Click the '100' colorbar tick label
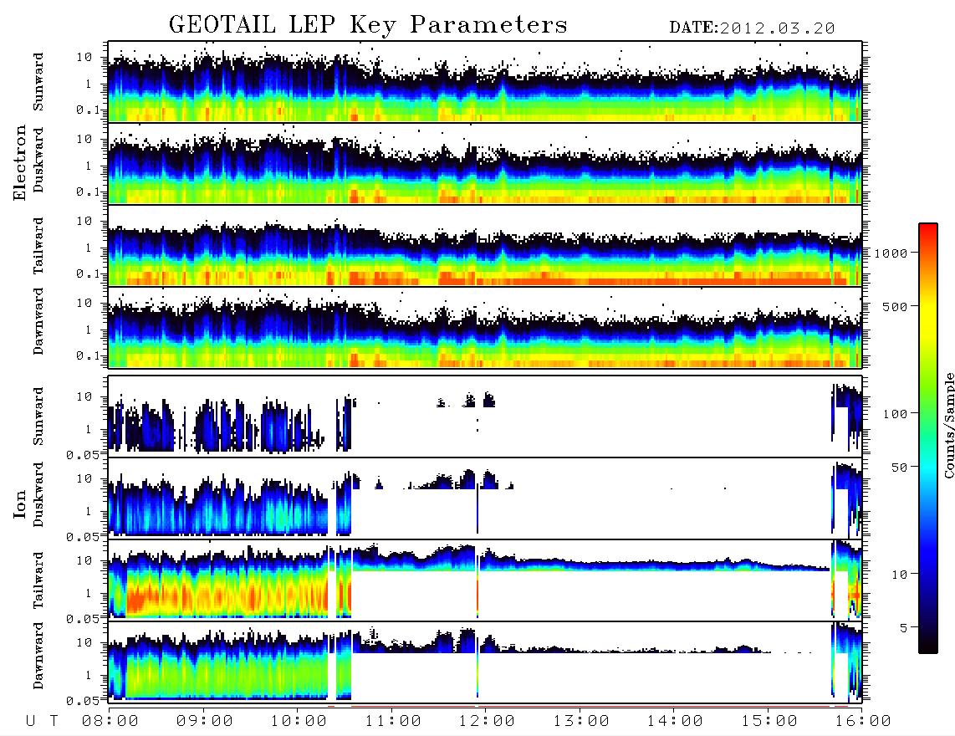This screenshot has width=955, height=736. [x=896, y=414]
